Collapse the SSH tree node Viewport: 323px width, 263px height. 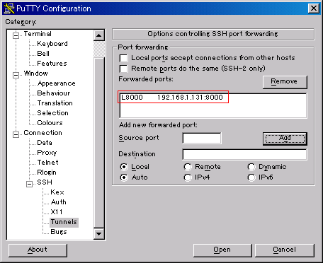(x=29, y=184)
